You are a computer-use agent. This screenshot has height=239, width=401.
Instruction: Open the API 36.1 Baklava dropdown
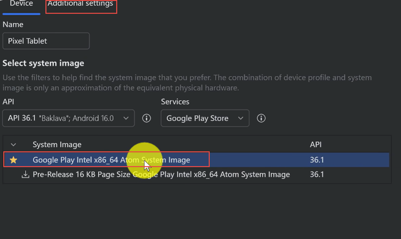[x=69, y=118]
